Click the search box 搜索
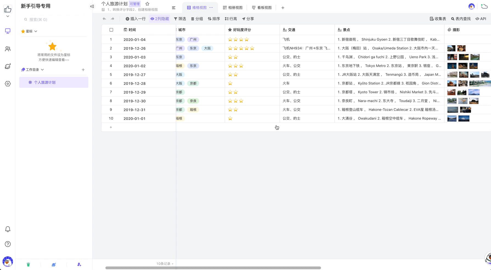The height and width of the screenshot is (270, 491). click(54, 19)
